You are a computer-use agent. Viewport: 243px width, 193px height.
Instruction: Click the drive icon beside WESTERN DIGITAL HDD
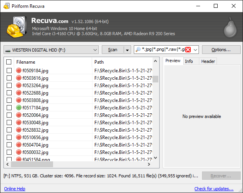(x=8, y=51)
